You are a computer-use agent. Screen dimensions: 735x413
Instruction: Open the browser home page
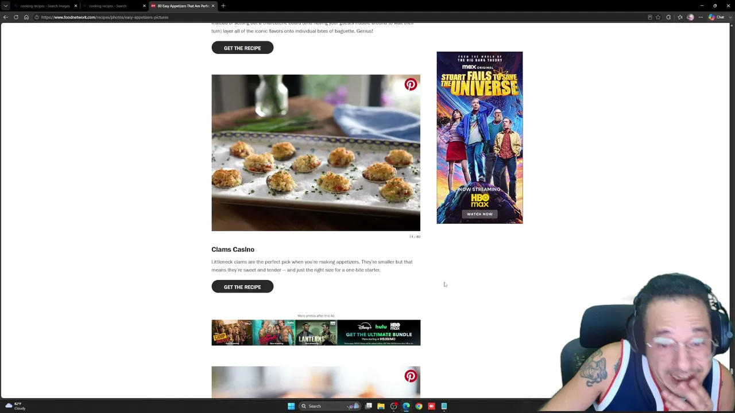click(26, 17)
